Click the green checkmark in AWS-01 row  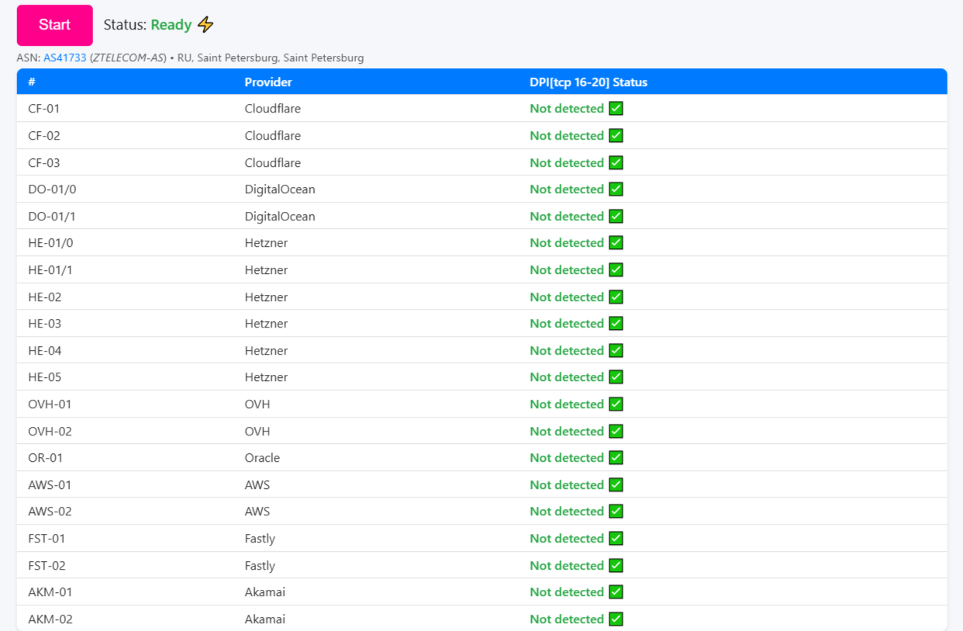(616, 484)
